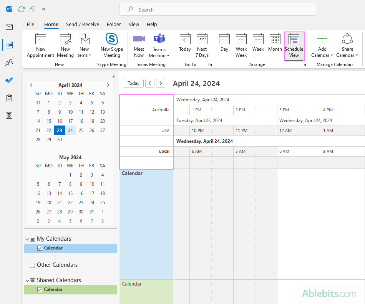Open the Send / Receive tab
This screenshot has width=365, height=304.
pos(82,24)
